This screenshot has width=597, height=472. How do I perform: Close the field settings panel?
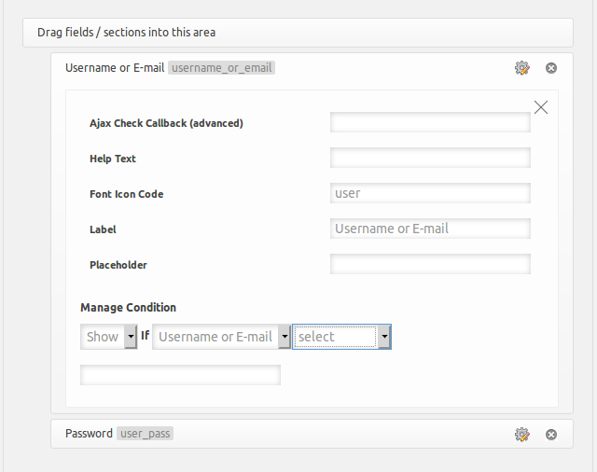tap(541, 107)
